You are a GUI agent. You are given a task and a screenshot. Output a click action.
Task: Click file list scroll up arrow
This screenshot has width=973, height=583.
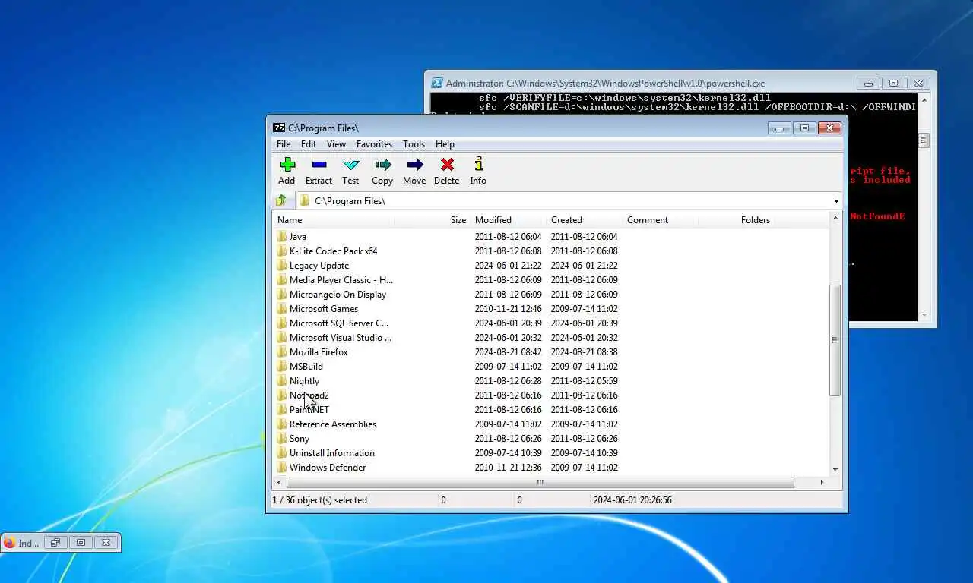[x=835, y=218]
